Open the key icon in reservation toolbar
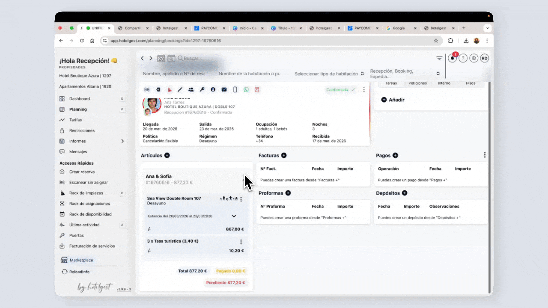This screenshot has height=308, width=548. (202, 90)
